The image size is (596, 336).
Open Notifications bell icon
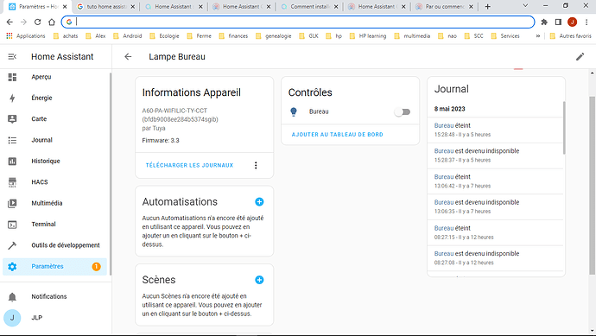tap(12, 297)
